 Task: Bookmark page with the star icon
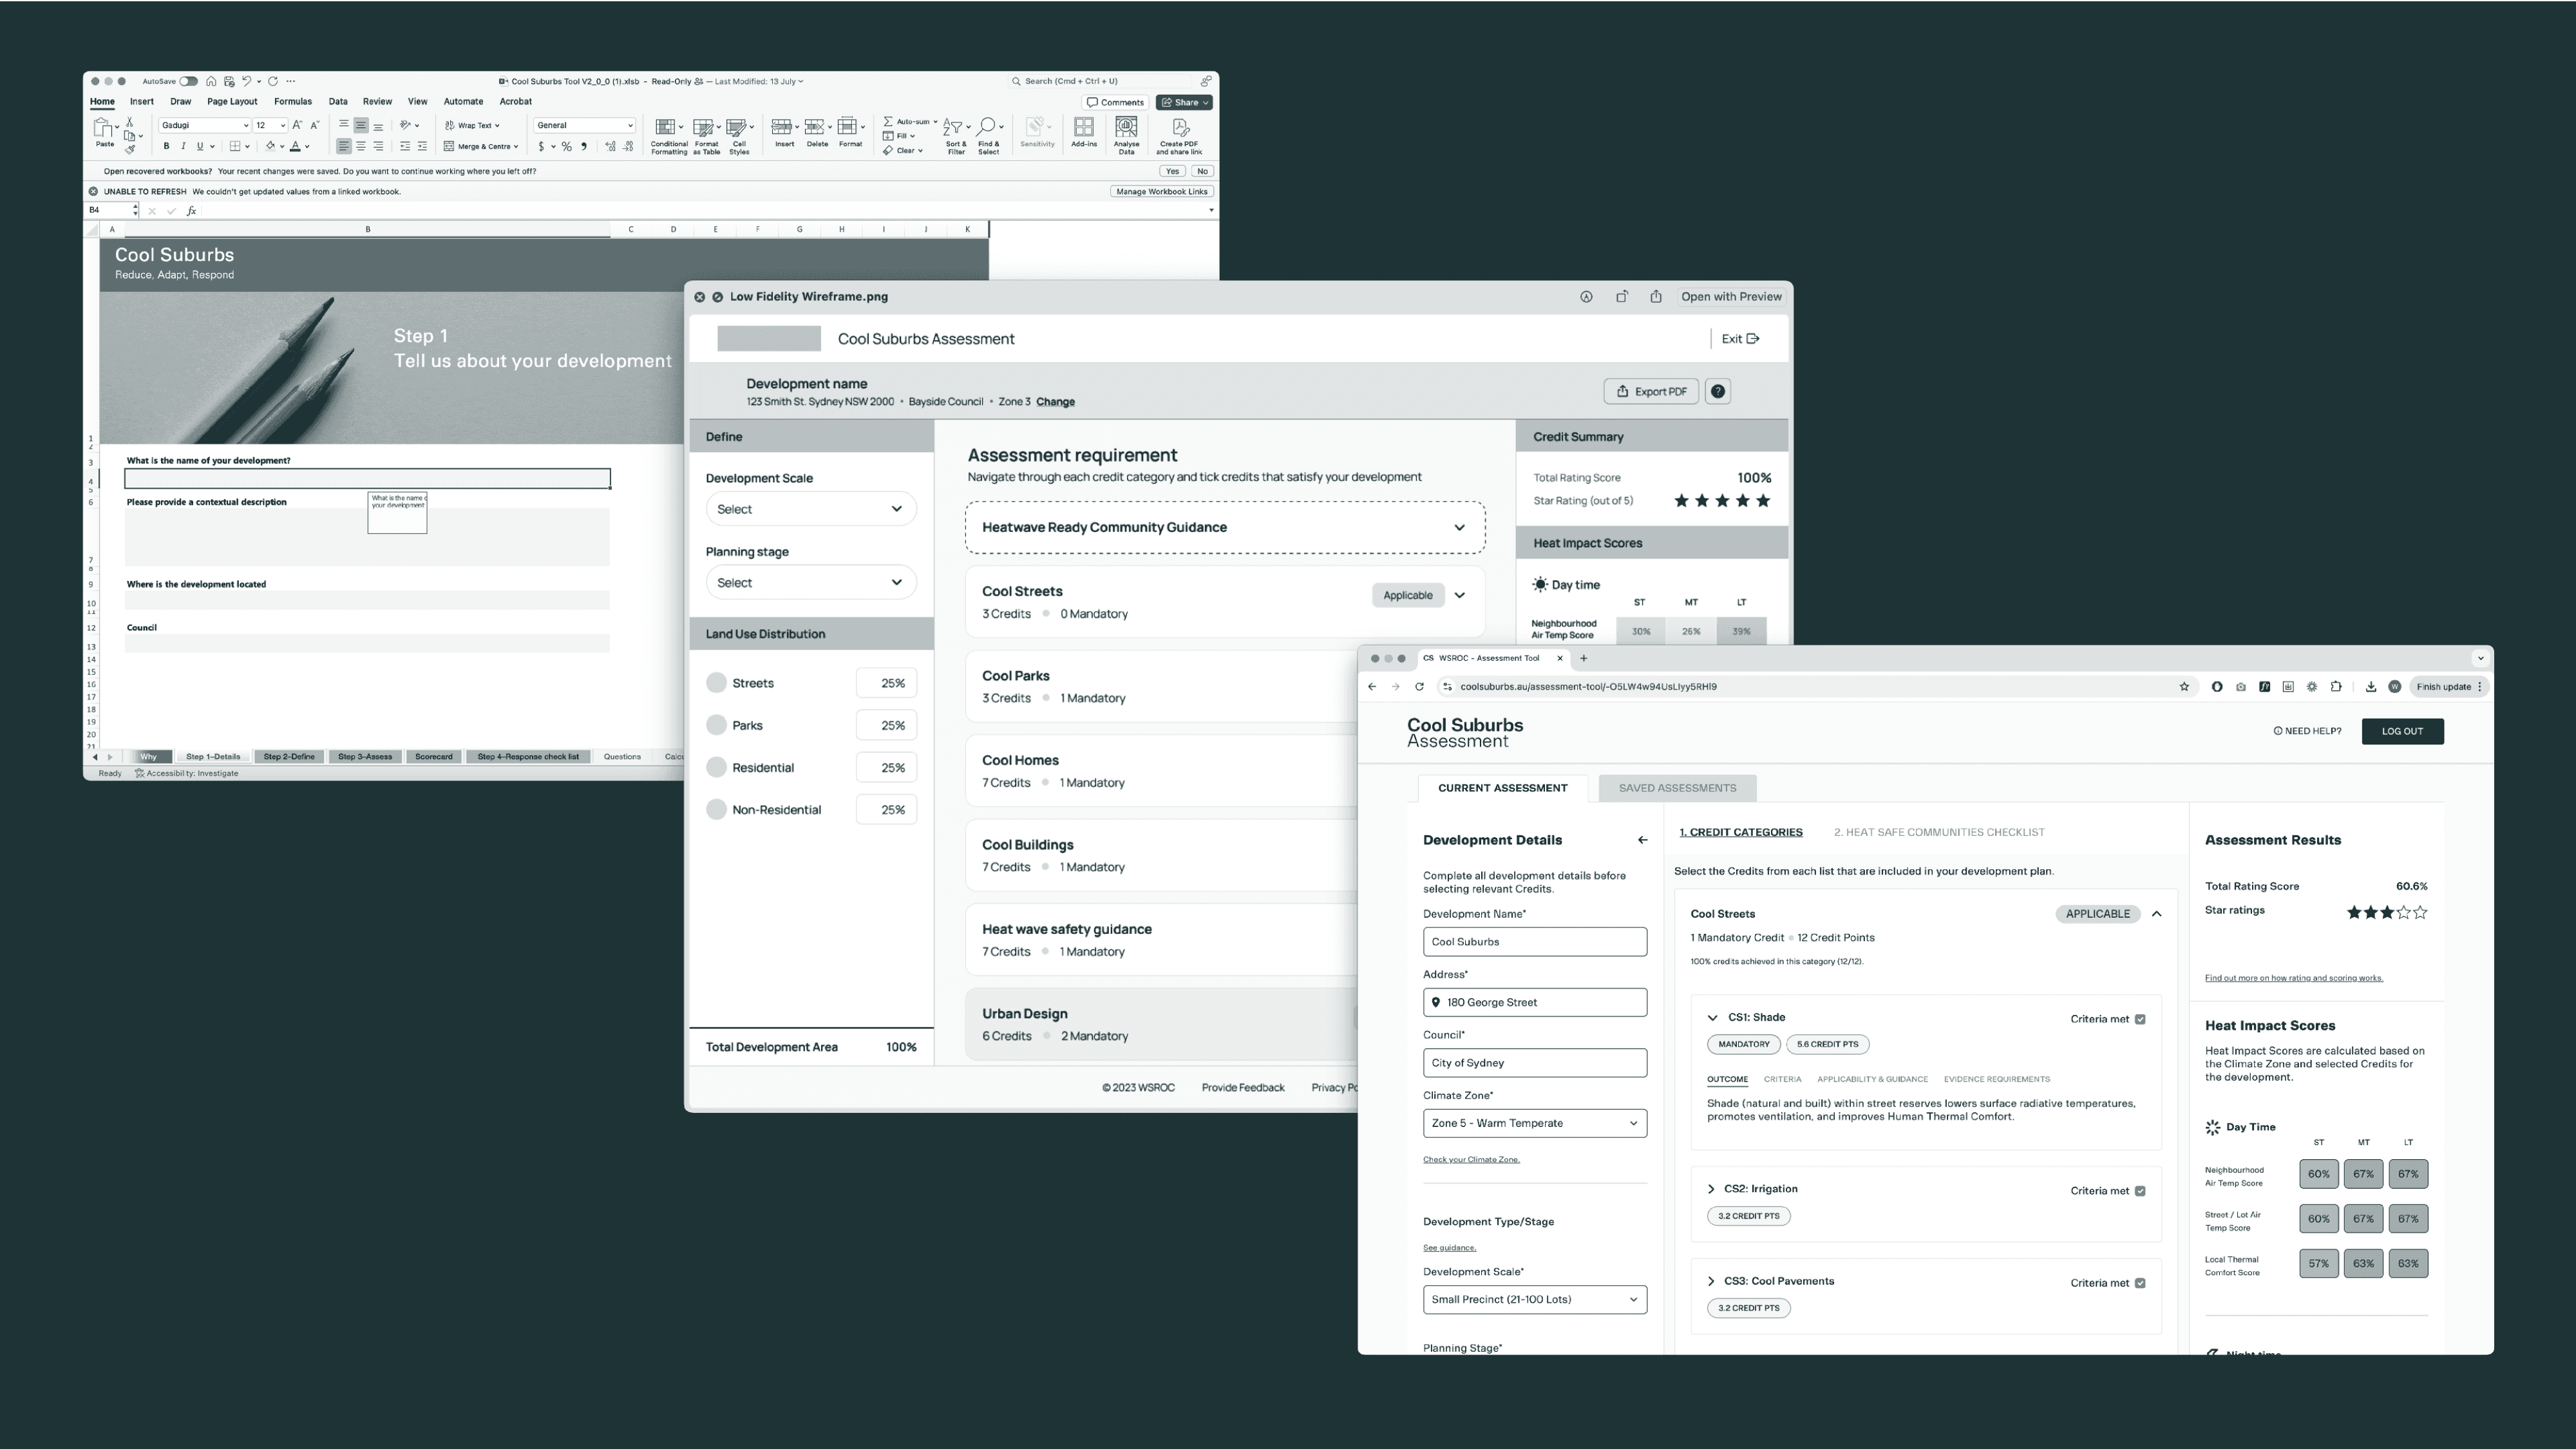[2184, 687]
